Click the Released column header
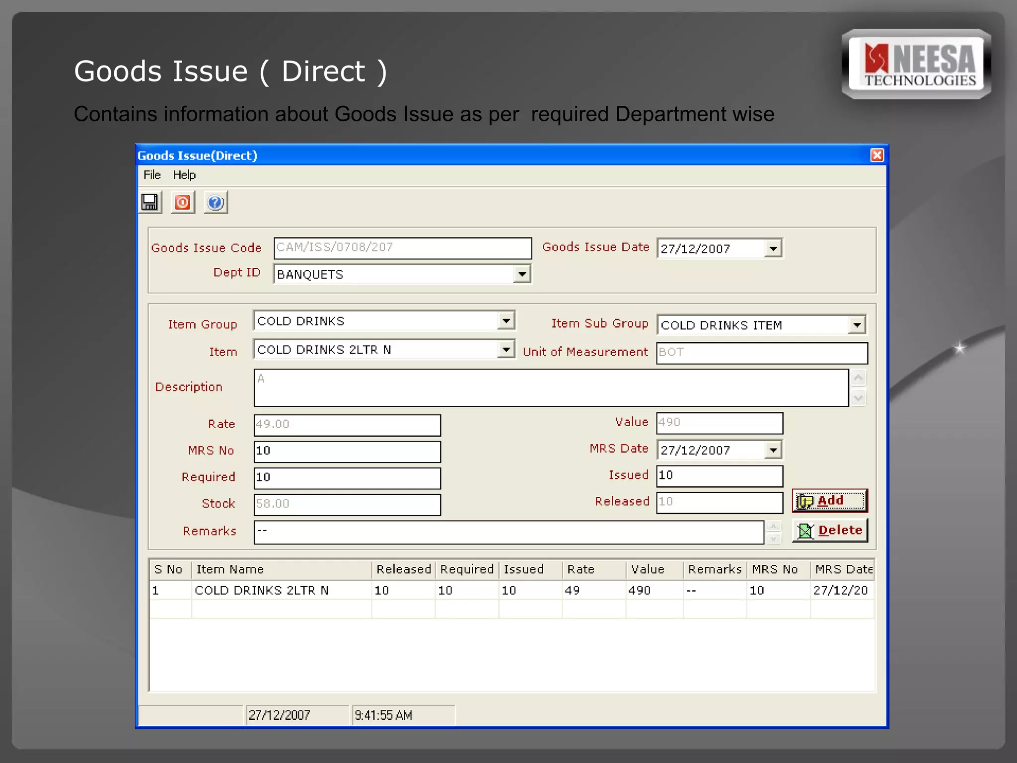This screenshot has height=763, width=1017. 404,569
